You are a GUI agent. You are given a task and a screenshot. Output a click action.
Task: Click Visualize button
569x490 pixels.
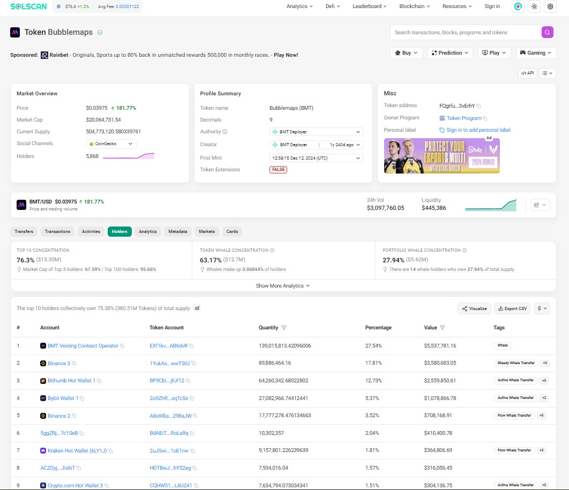pyautogui.click(x=474, y=308)
